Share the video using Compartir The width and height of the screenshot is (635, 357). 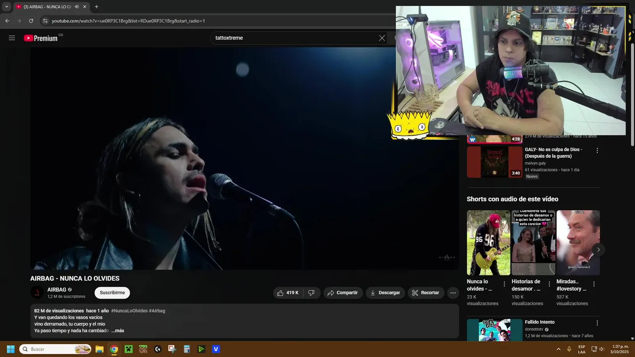(343, 293)
